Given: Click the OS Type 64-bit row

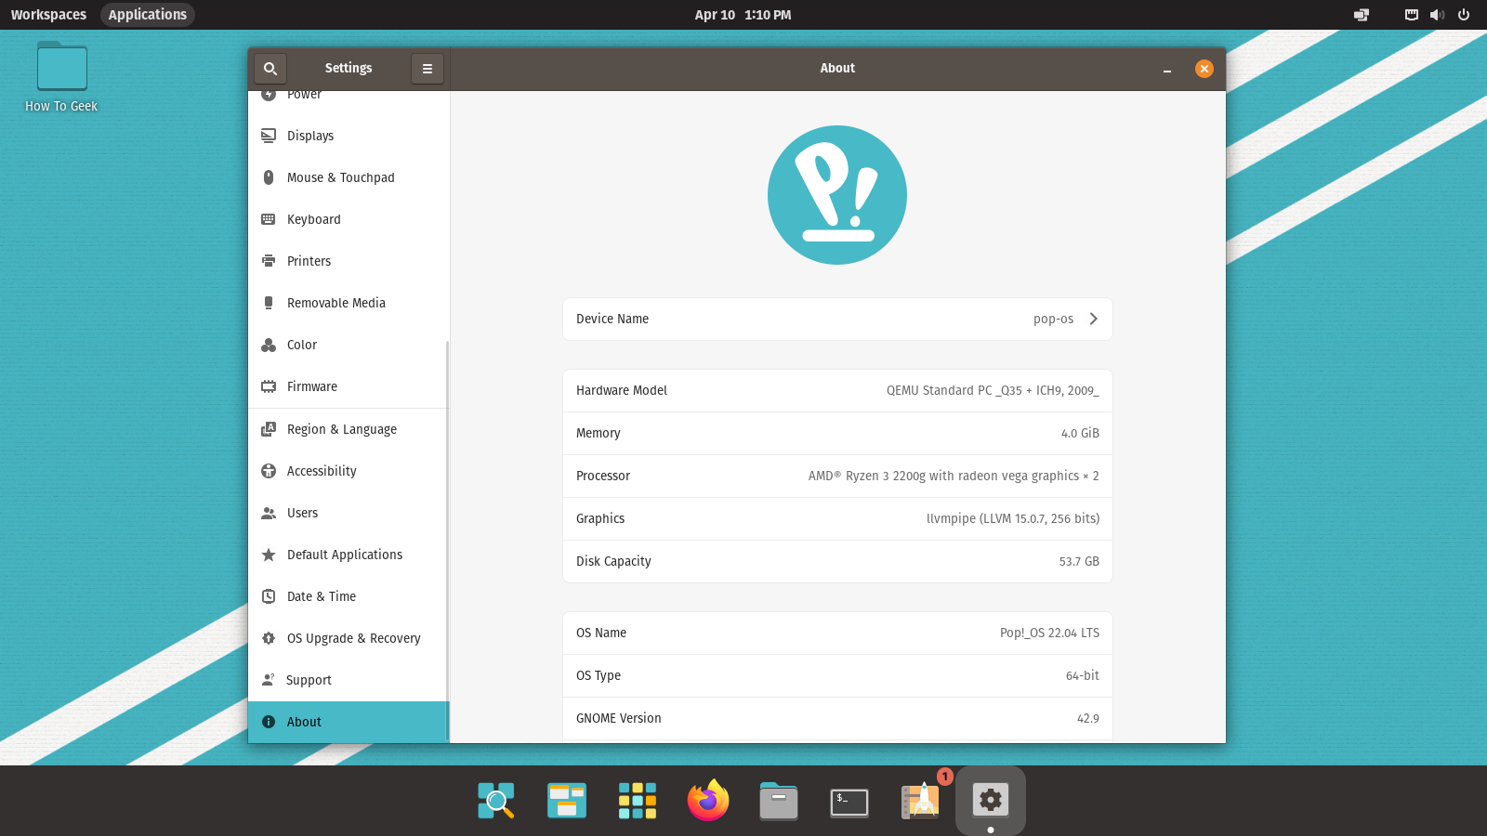Looking at the screenshot, I should 837,676.
